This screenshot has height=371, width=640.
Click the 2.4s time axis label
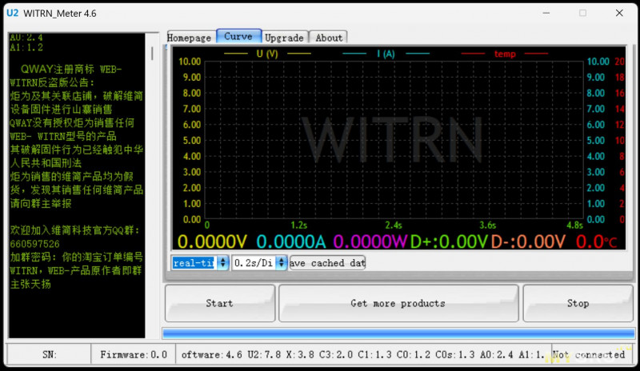pos(394,225)
